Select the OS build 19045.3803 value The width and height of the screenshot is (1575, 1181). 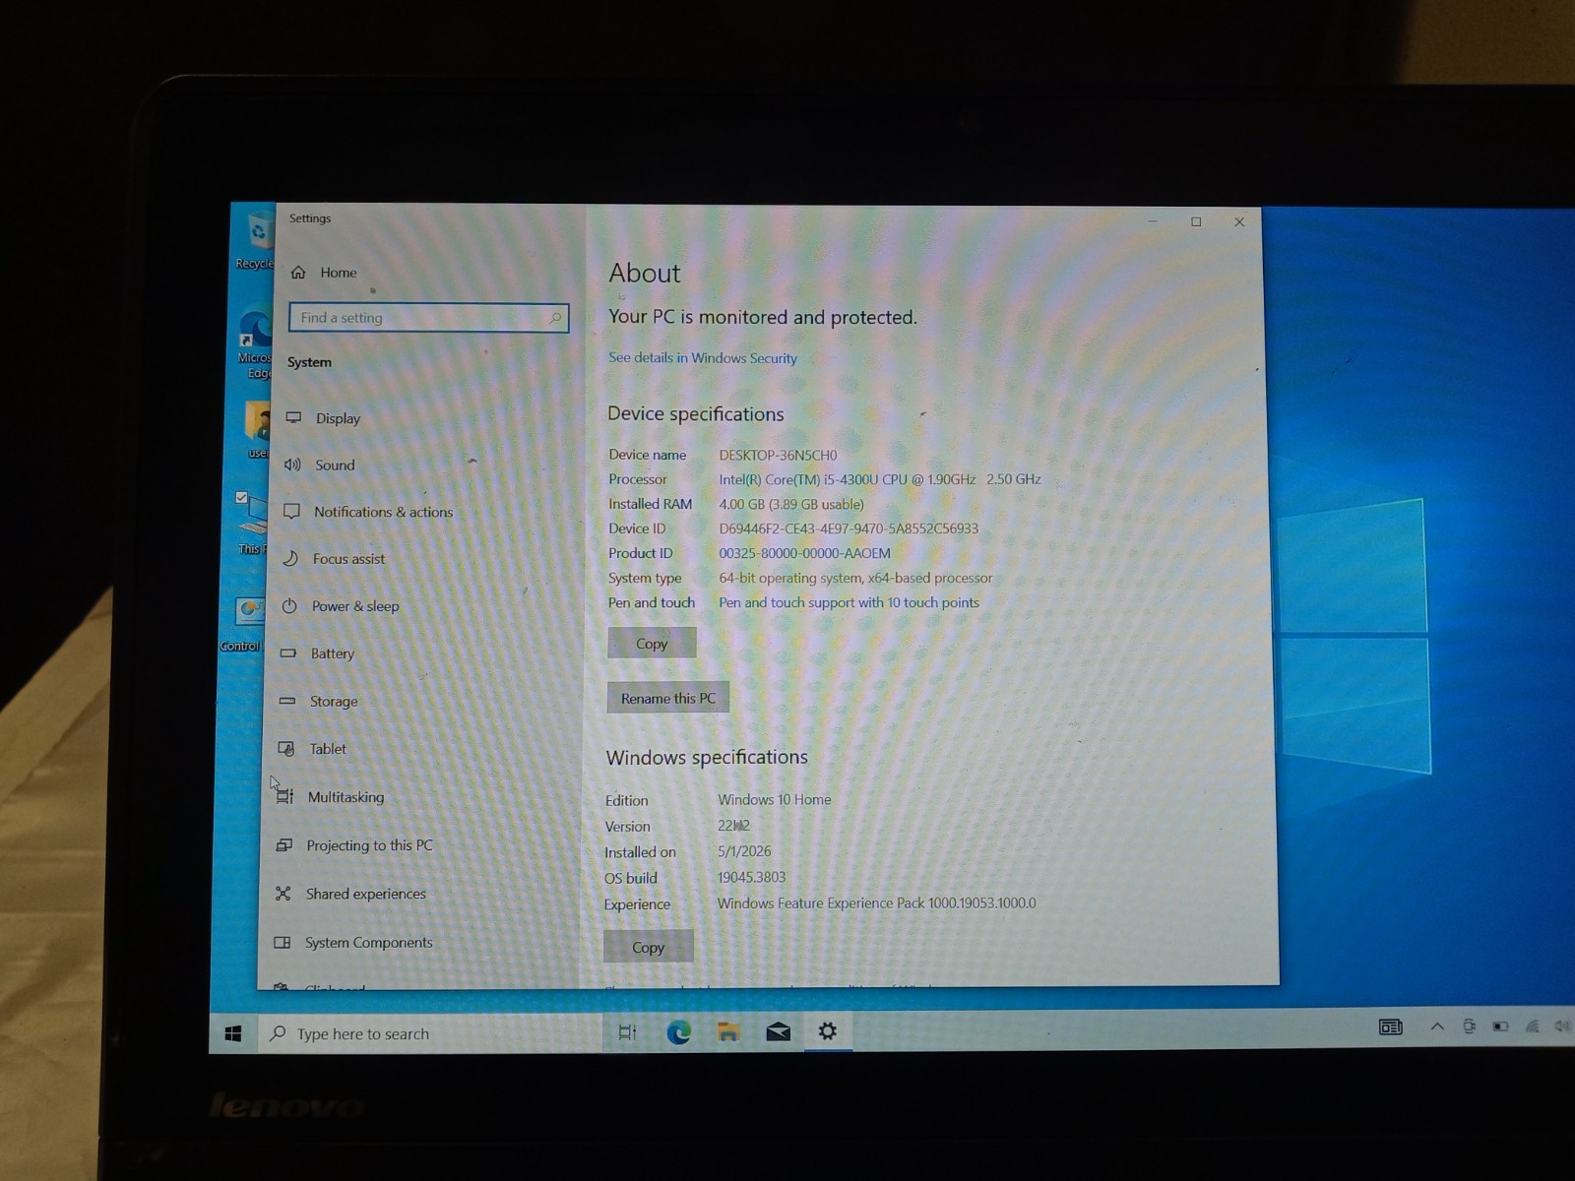point(751,877)
